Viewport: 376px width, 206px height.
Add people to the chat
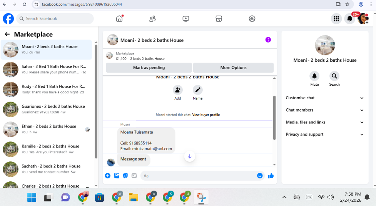coord(178,90)
